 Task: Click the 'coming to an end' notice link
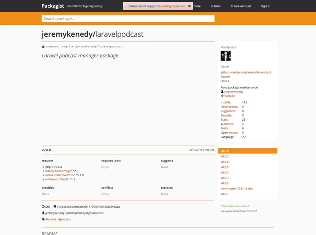pyautogui.click(x=173, y=6)
